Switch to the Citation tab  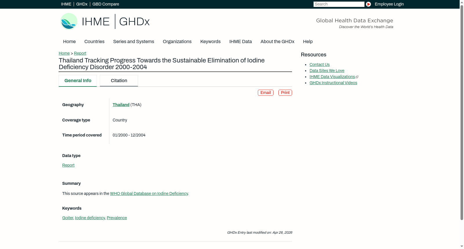coord(119,81)
